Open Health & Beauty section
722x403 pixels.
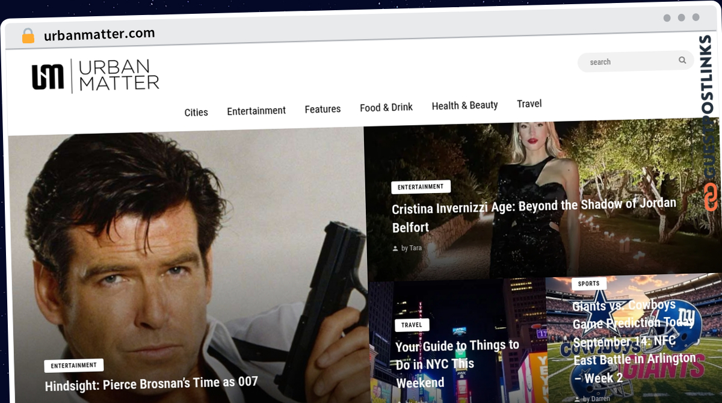point(464,105)
